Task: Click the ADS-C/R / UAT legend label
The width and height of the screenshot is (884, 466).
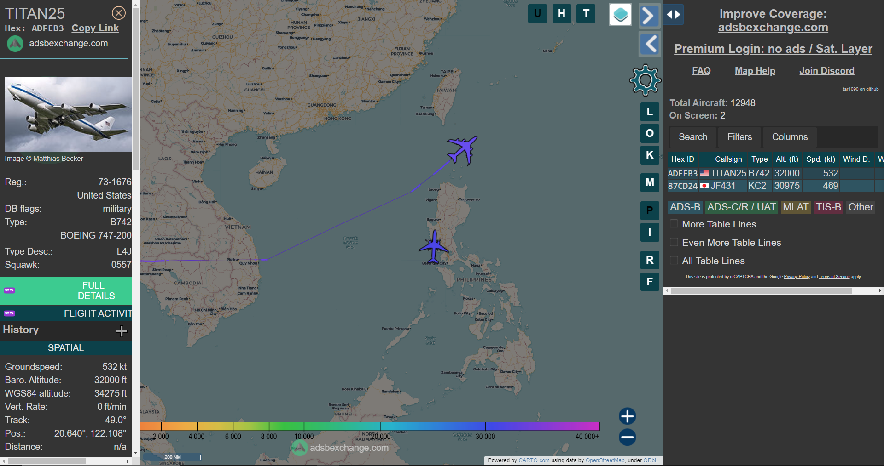Action: pyautogui.click(x=741, y=207)
